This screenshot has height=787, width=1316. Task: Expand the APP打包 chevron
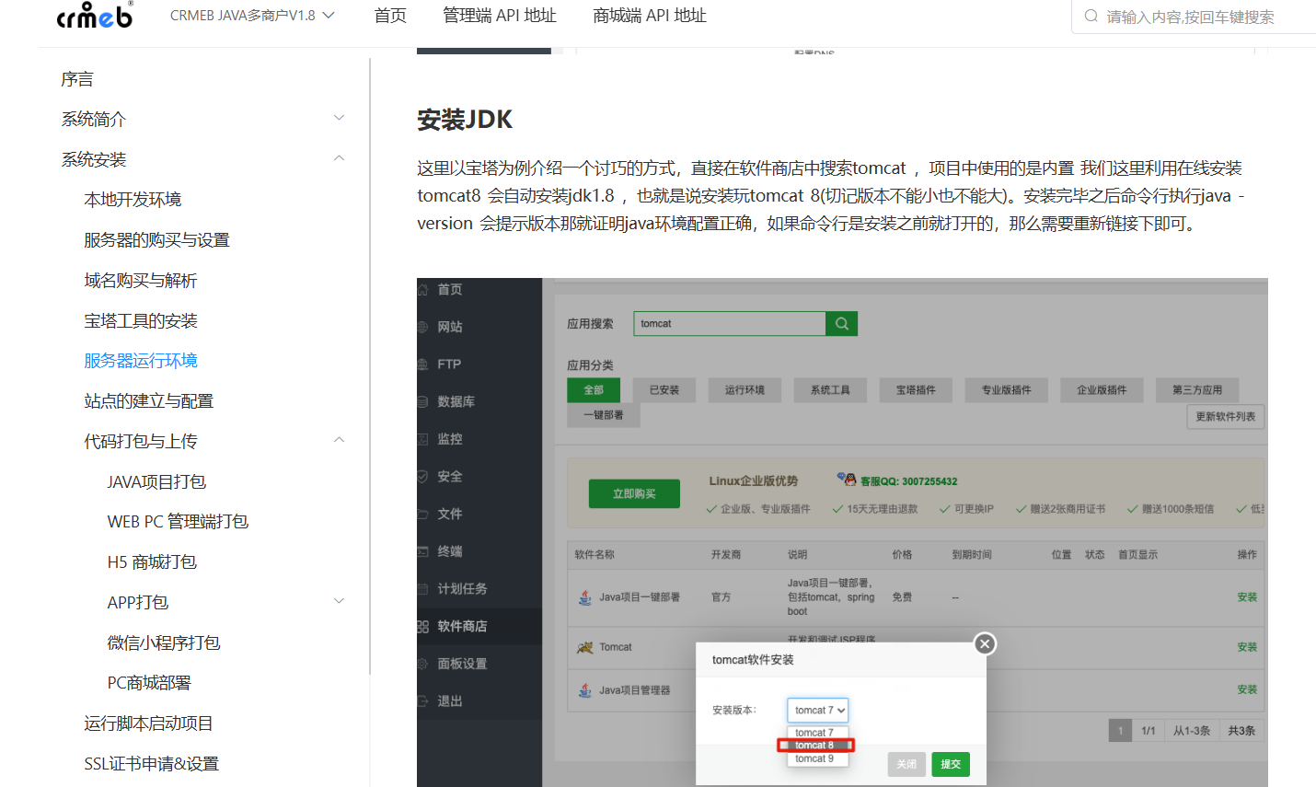[x=339, y=601]
